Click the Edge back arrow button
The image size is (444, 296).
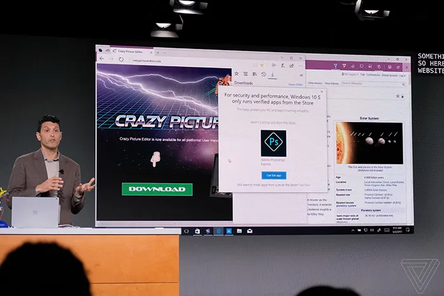[101, 59]
